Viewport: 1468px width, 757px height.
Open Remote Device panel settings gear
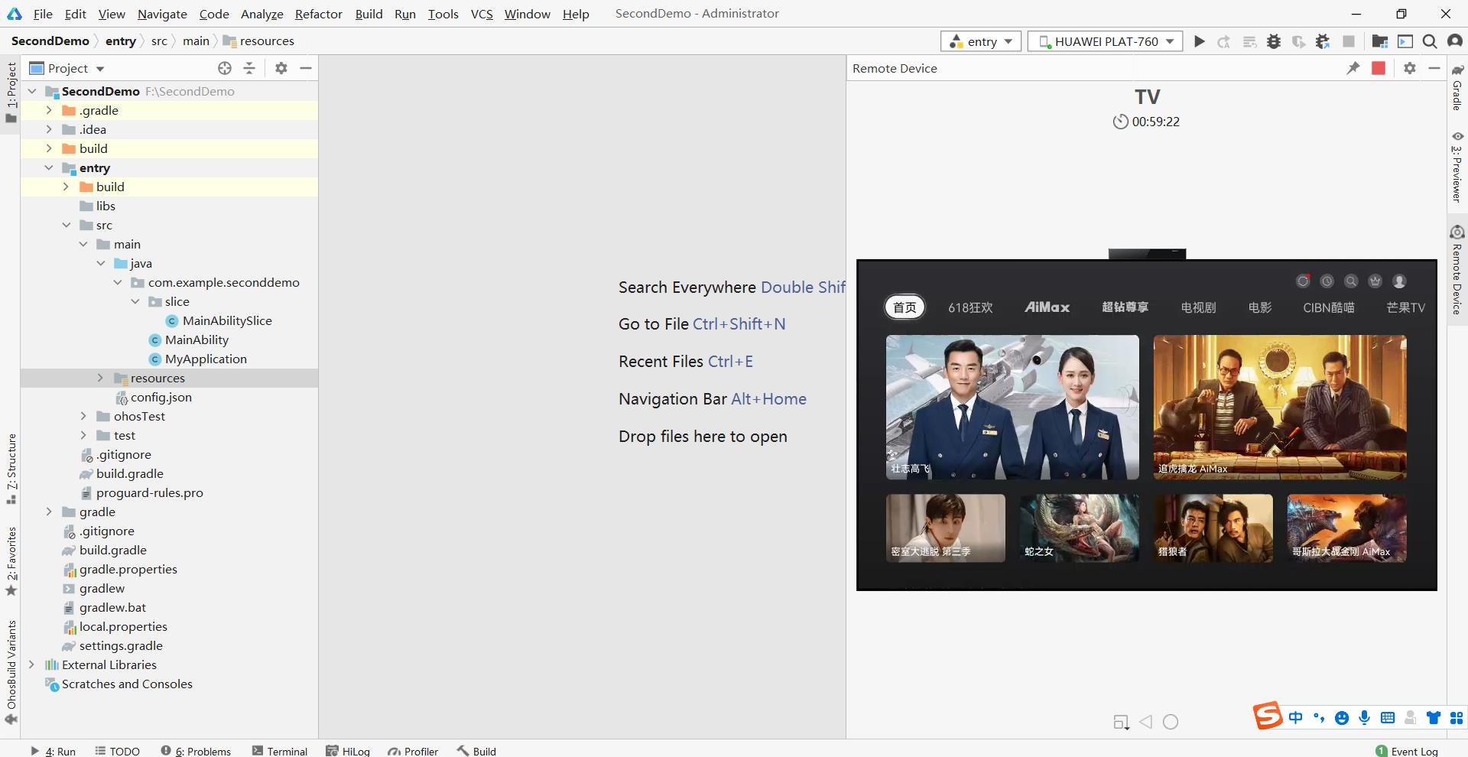[x=1410, y=68]
